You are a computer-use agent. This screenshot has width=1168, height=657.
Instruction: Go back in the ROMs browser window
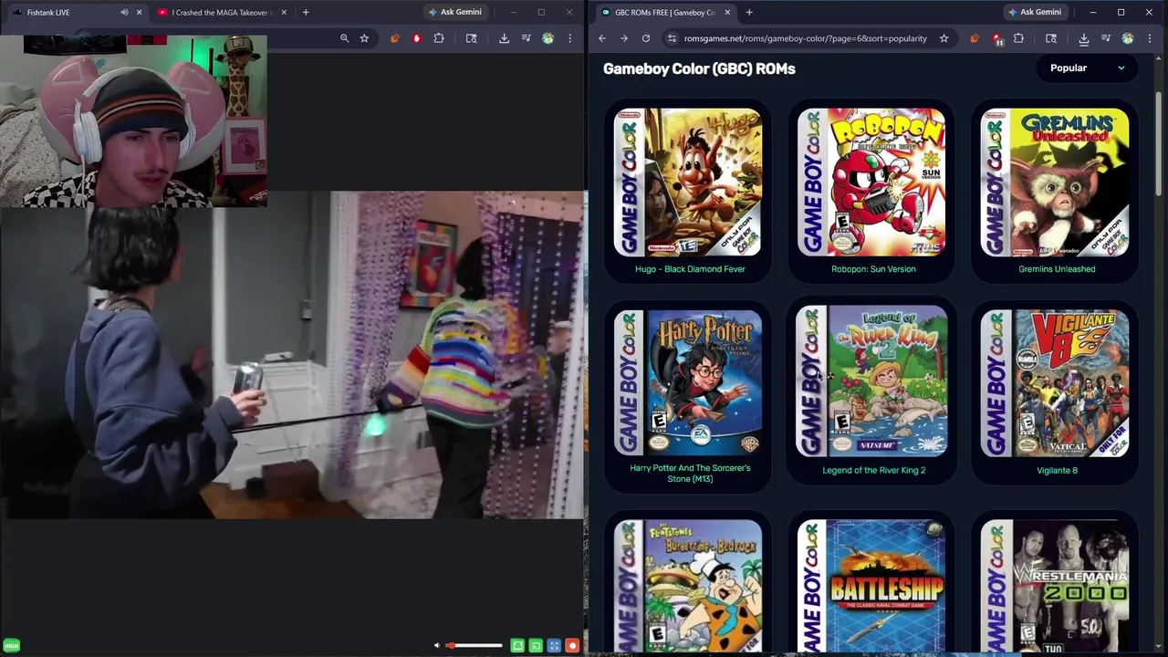tap(602, 38)
